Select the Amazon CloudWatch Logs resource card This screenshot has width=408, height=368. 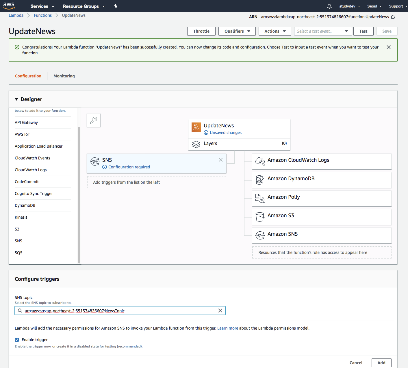point(322,161)
